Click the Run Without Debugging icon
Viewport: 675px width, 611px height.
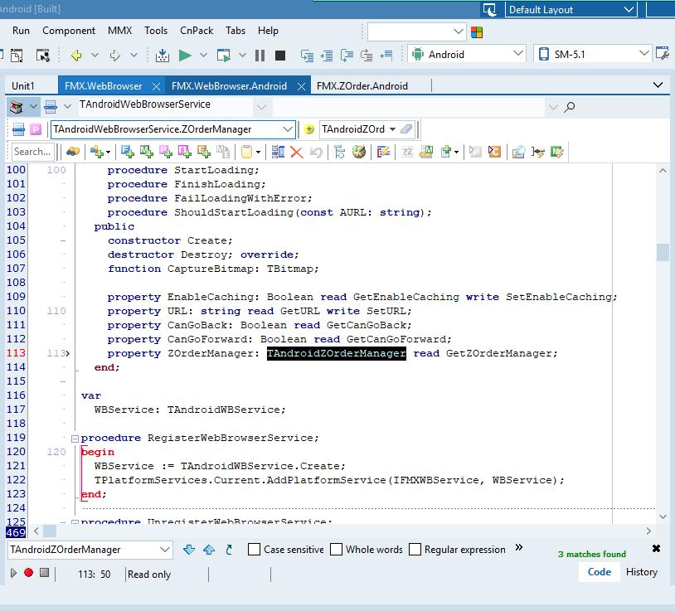point(223,55)
